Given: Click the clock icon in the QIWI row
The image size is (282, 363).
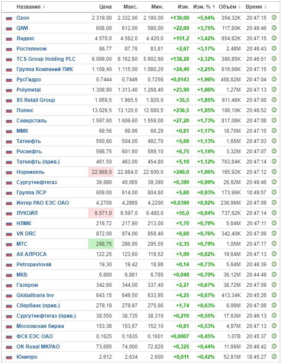Looking at the screenshot, I should point(274,28).
